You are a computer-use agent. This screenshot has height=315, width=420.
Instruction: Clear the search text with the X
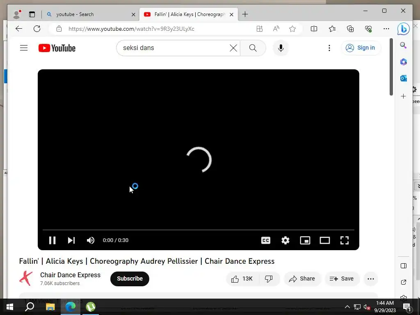pyautogui.click(x=233, y=48)
